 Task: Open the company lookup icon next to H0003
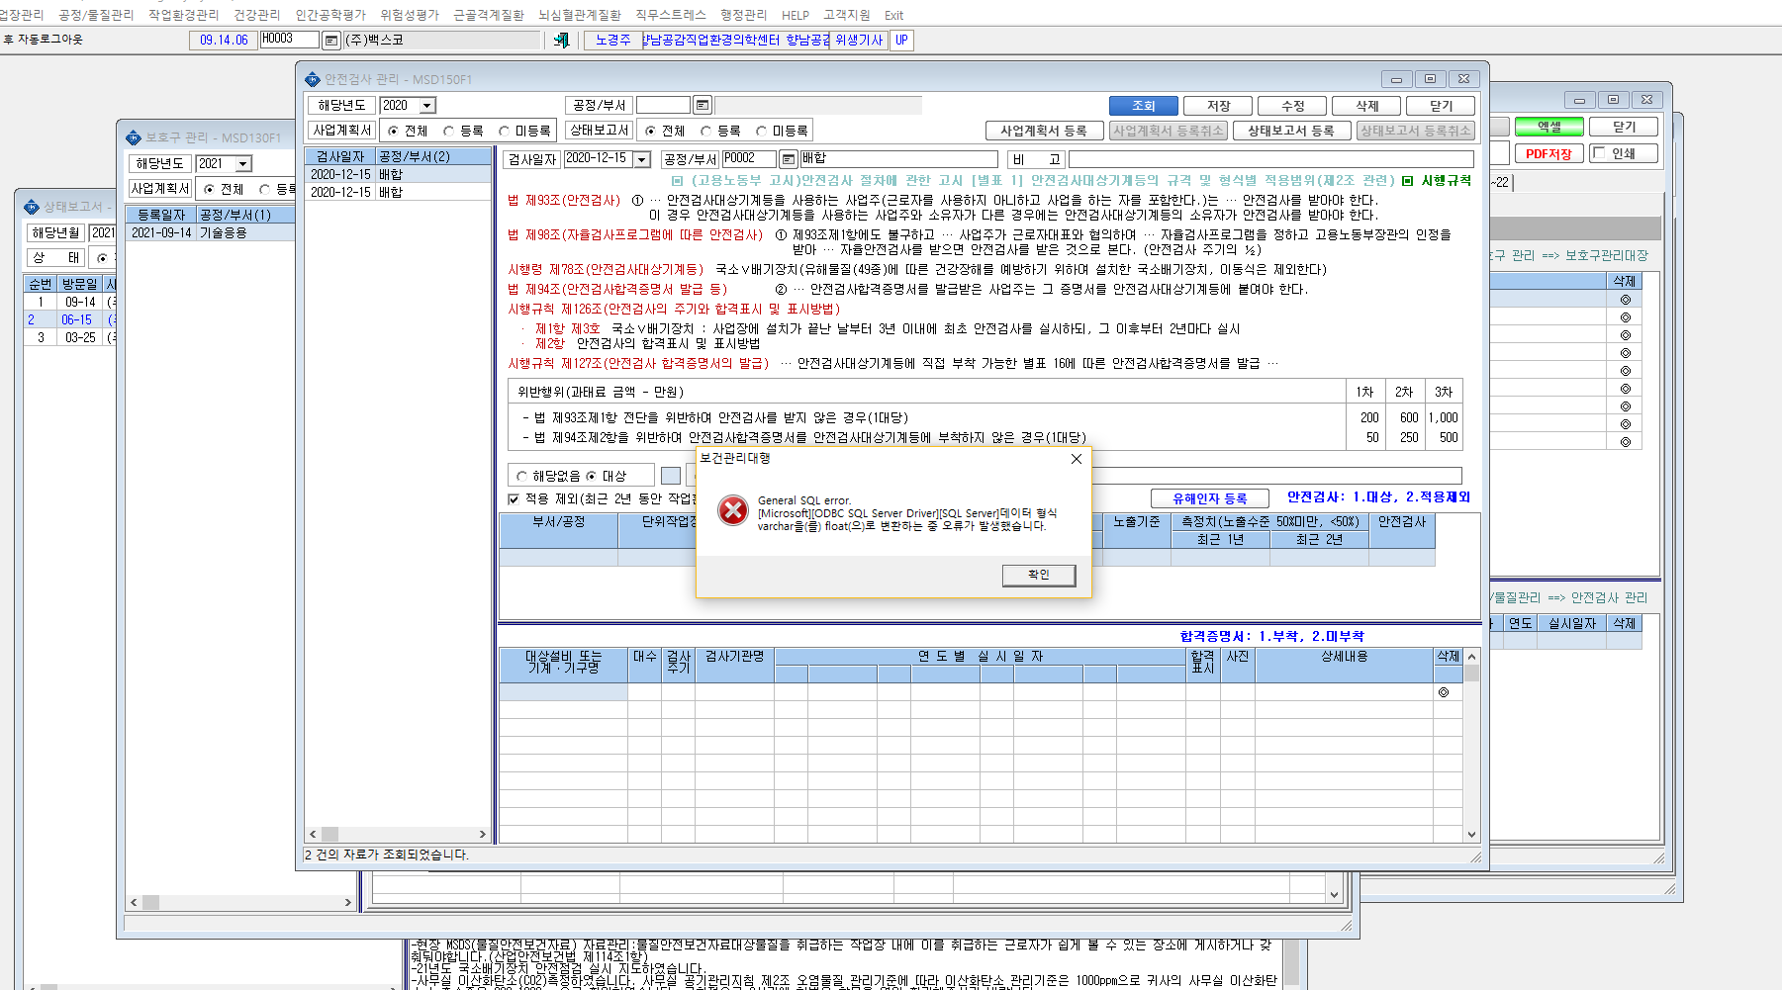(331, 41)
